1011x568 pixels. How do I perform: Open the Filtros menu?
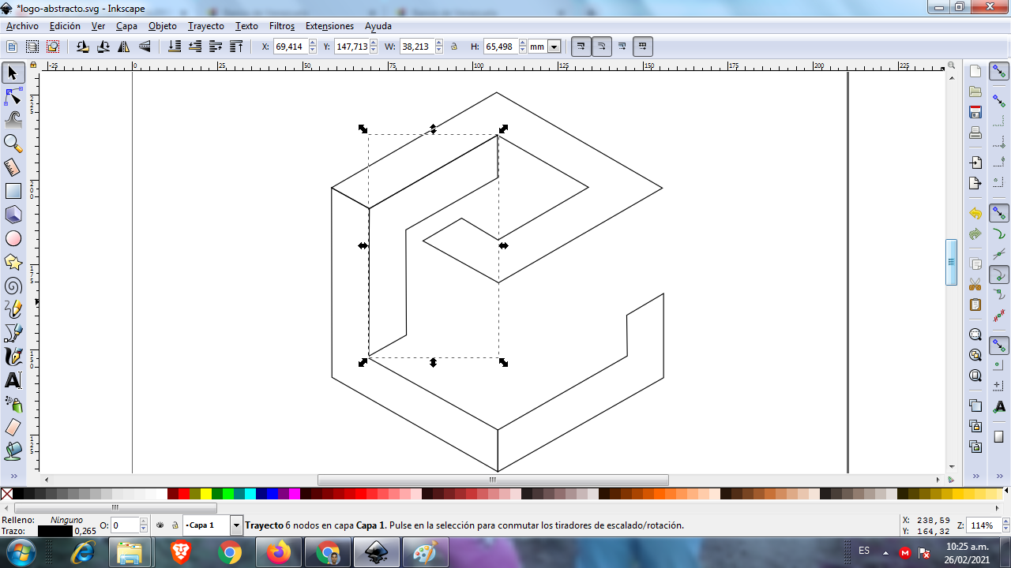(x=282, y=26)
